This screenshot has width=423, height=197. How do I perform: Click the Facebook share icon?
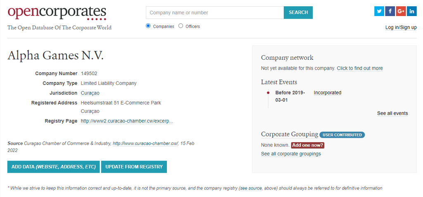tap(390, 12)
